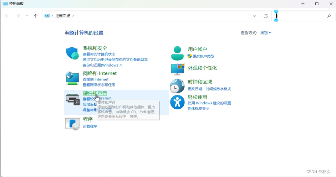Open the Programs disc icon
Viewport: 336px width, 177px height.
pyautogui.click(x=72, y=124)
